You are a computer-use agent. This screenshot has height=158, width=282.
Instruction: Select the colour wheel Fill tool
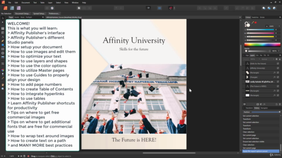(3, 70)
